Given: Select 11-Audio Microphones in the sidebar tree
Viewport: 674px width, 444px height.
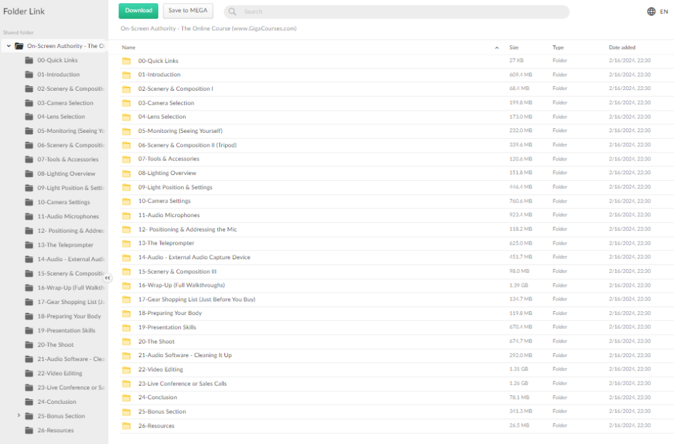Looking at the screenshot, I should 68,216.
